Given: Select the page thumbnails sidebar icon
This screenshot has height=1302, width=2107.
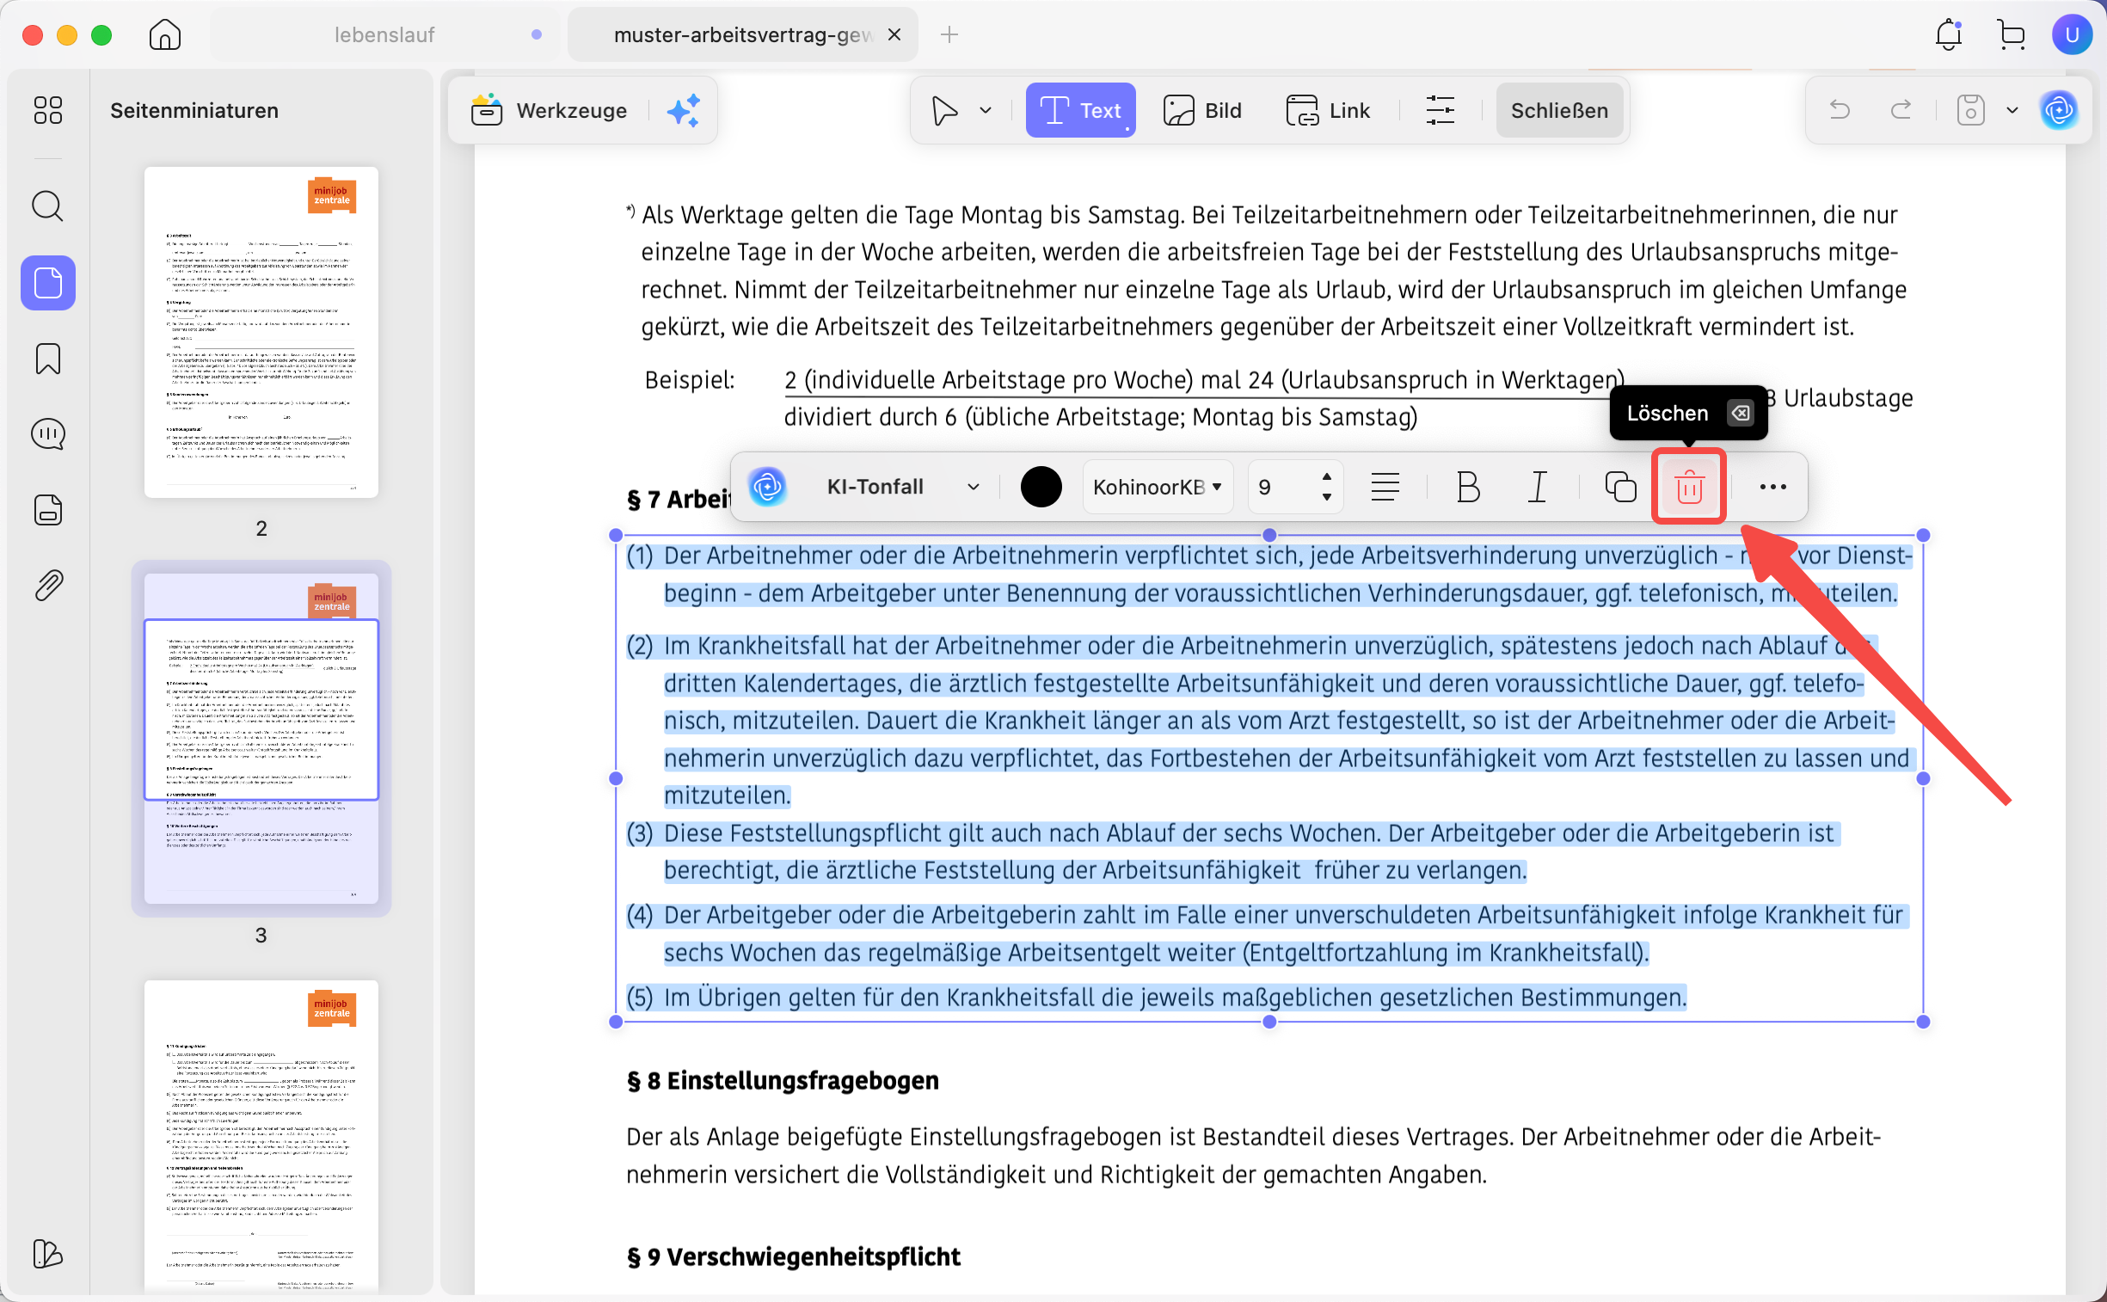Looking at the screenshot, I should point(48,282).
